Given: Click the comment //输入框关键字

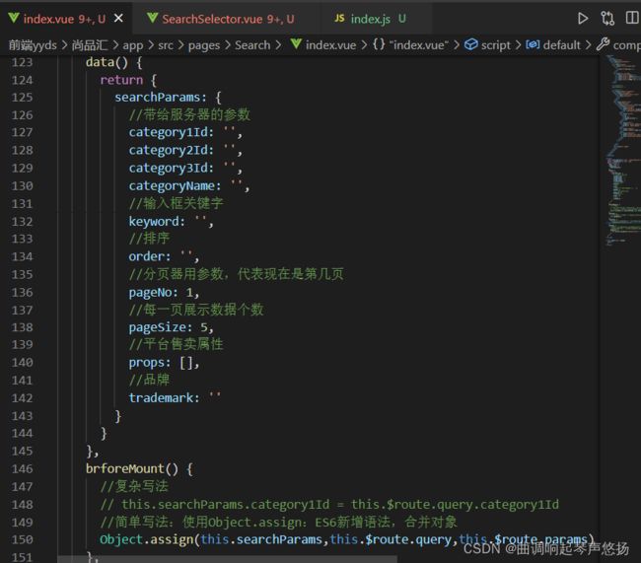Looking at the screenshot, I should 177,203.
